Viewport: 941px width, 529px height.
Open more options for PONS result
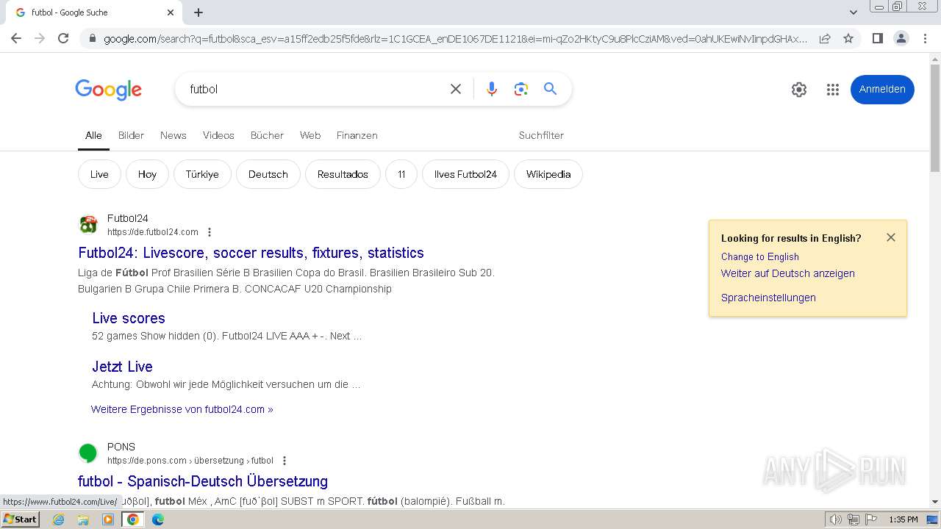285,461
